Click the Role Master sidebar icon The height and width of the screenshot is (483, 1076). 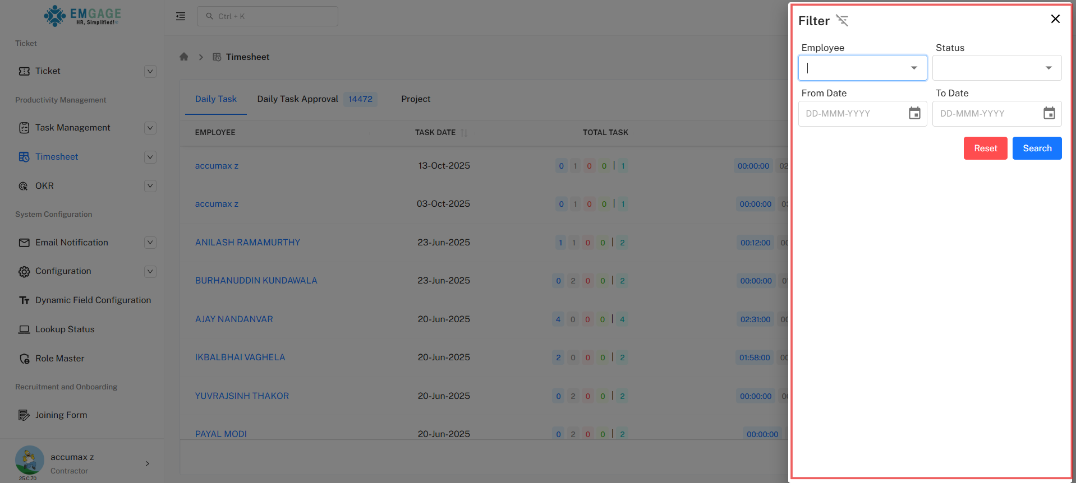pos(24,359)
